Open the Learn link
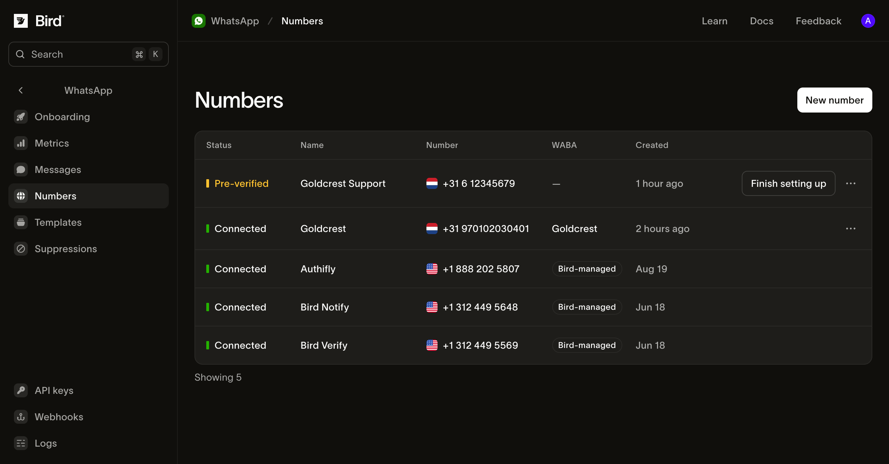Screen dimensions: 889x464 (x=714, y=21)
